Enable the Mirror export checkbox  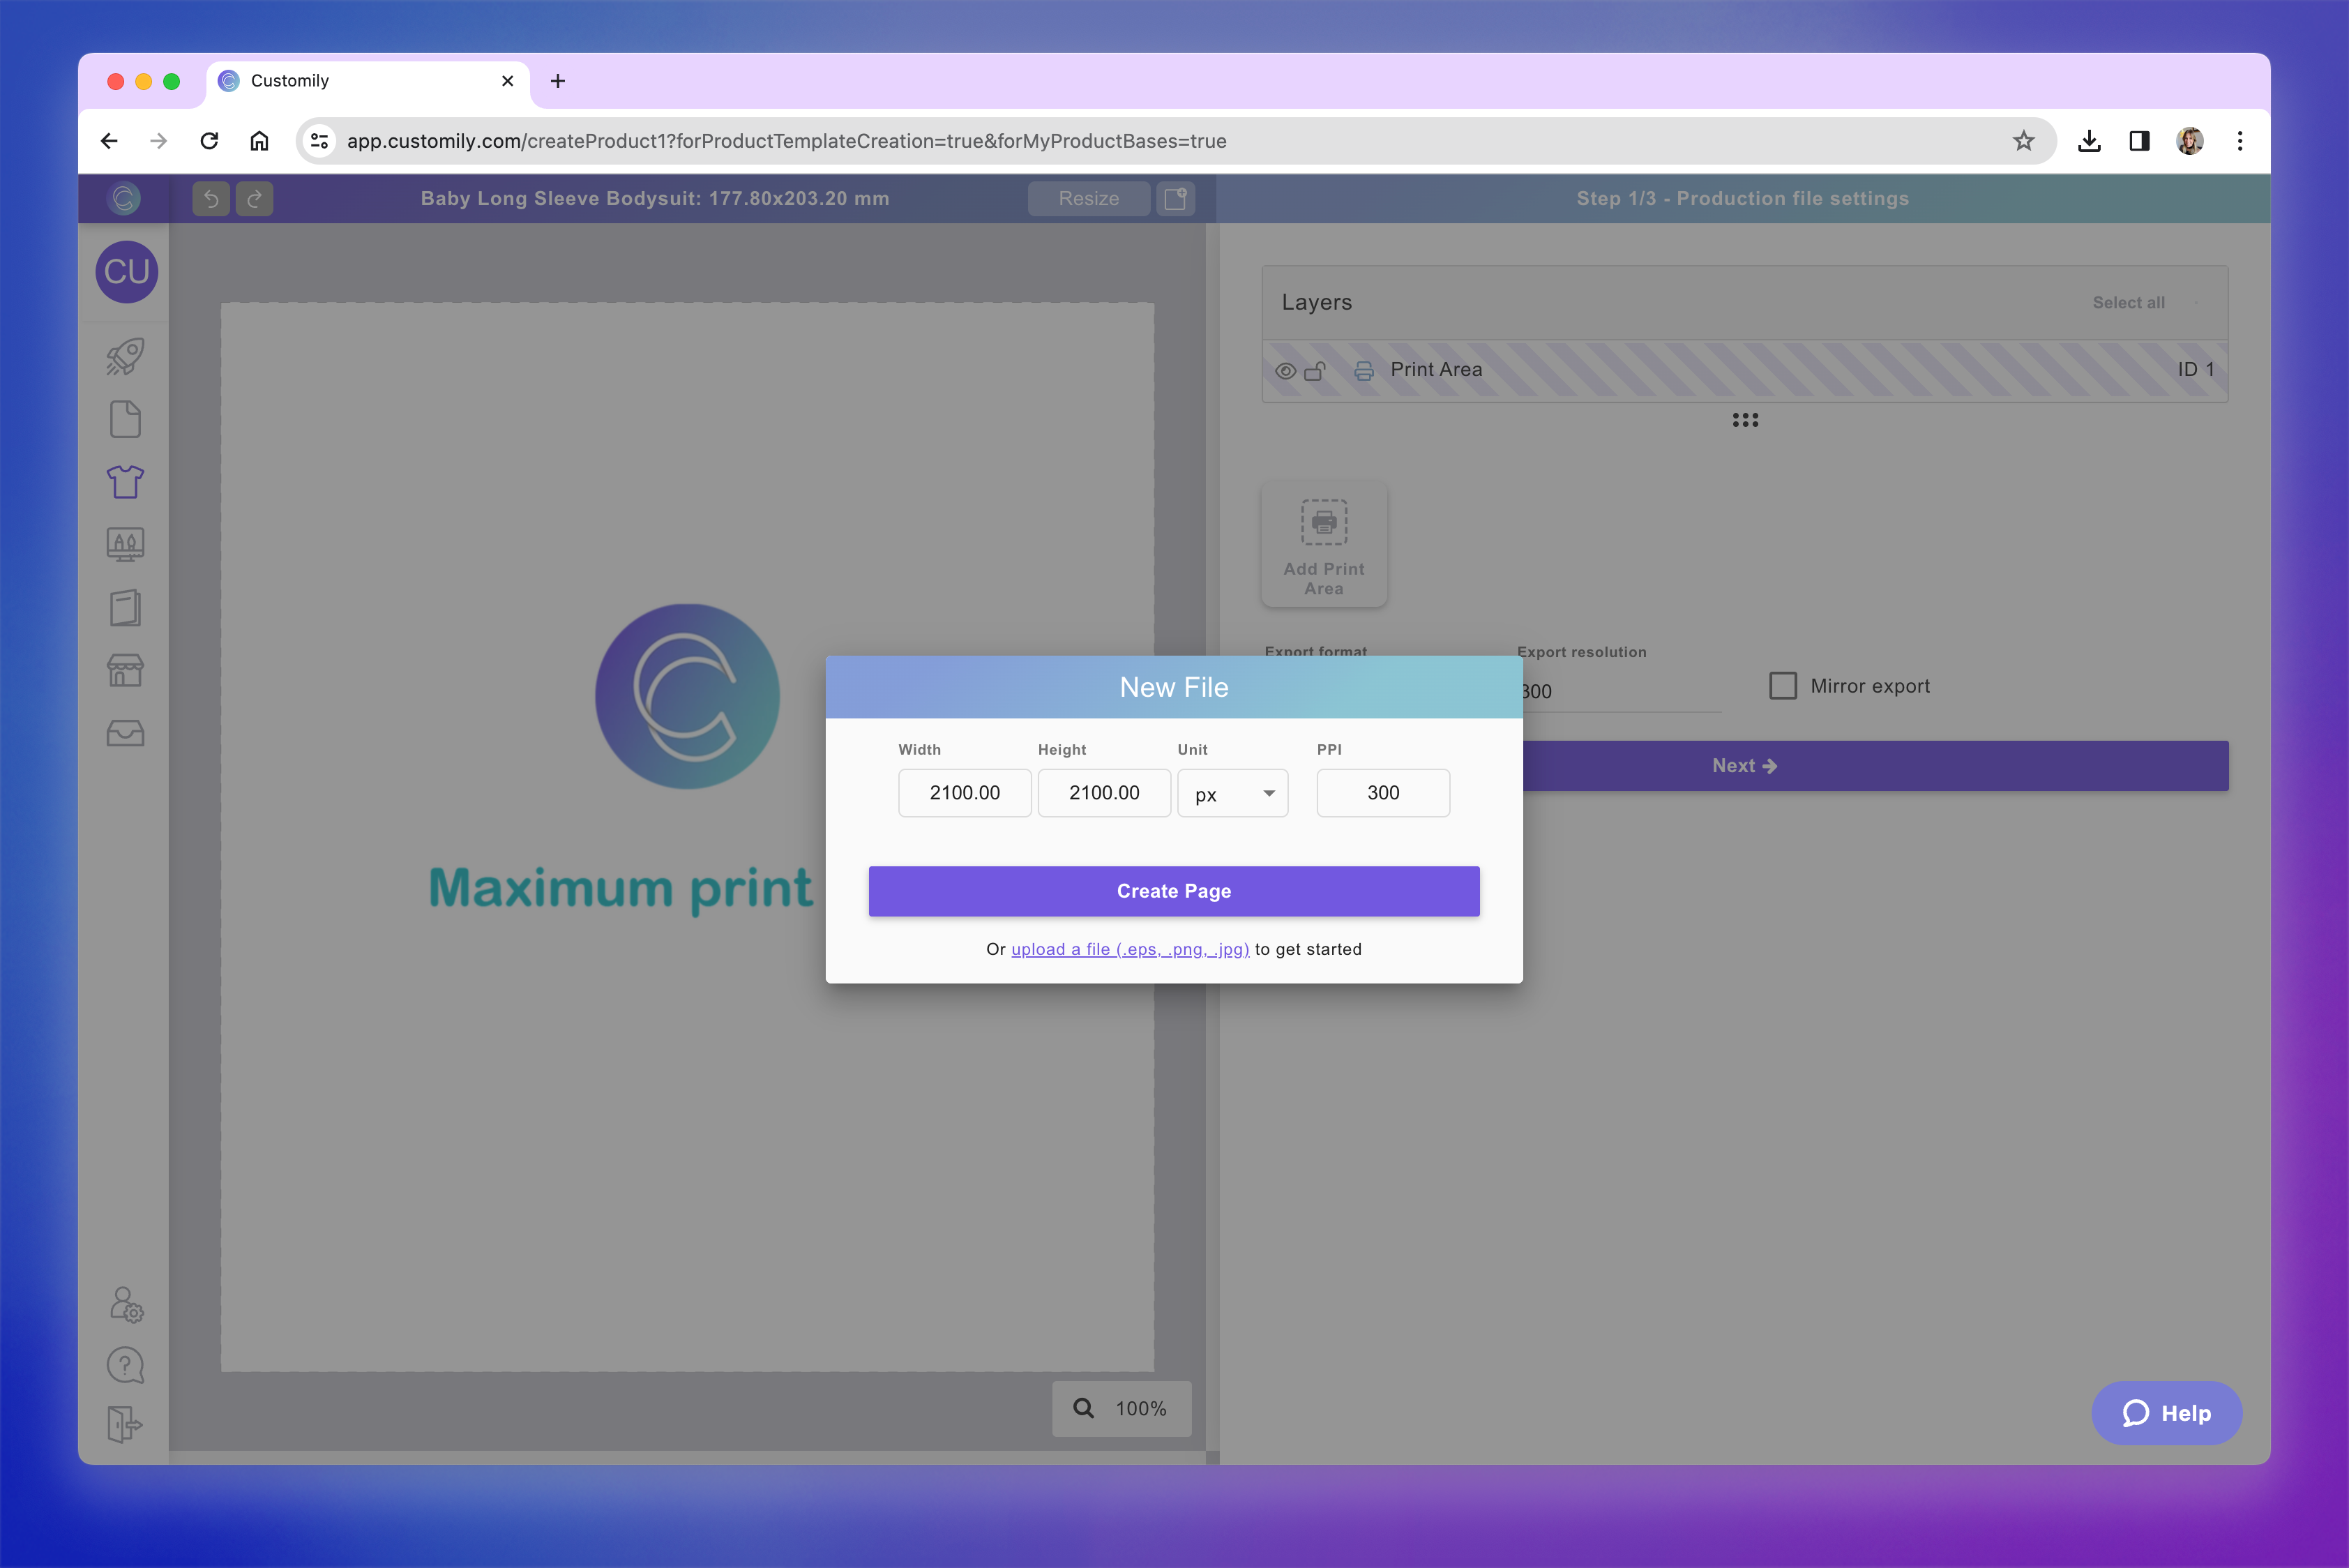click(x=1783, y=686)
